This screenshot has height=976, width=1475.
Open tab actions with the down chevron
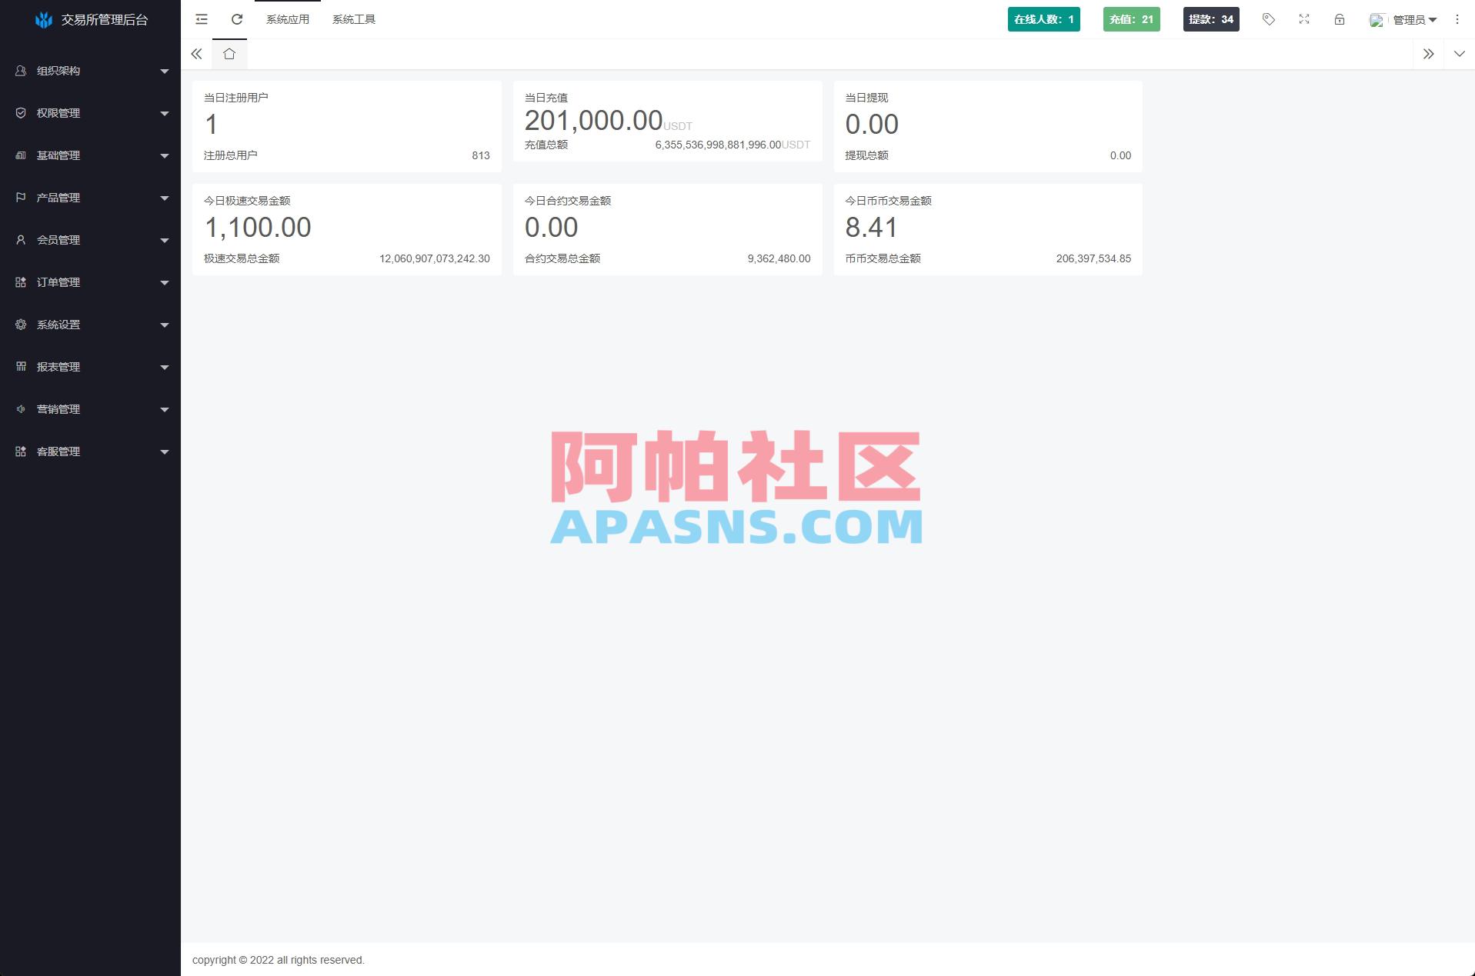click(1459, 54)
